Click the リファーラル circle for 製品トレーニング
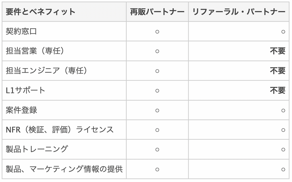Screen dimensions: 292x182 click(283, 149)
